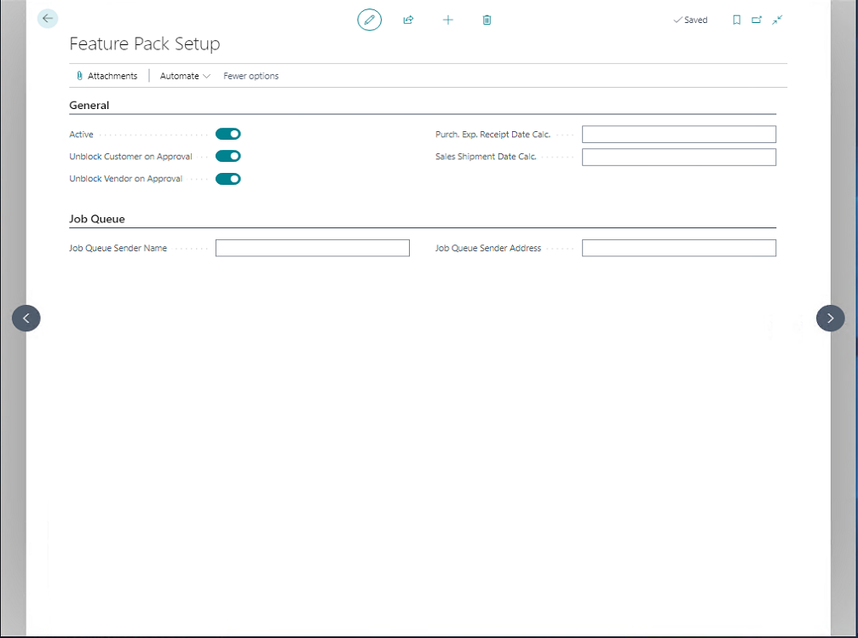The width and height of the screenshot is (858, 638).
Task: Create a new record with the plus icon
Action: pyautogui.click(x=447, y=20)
